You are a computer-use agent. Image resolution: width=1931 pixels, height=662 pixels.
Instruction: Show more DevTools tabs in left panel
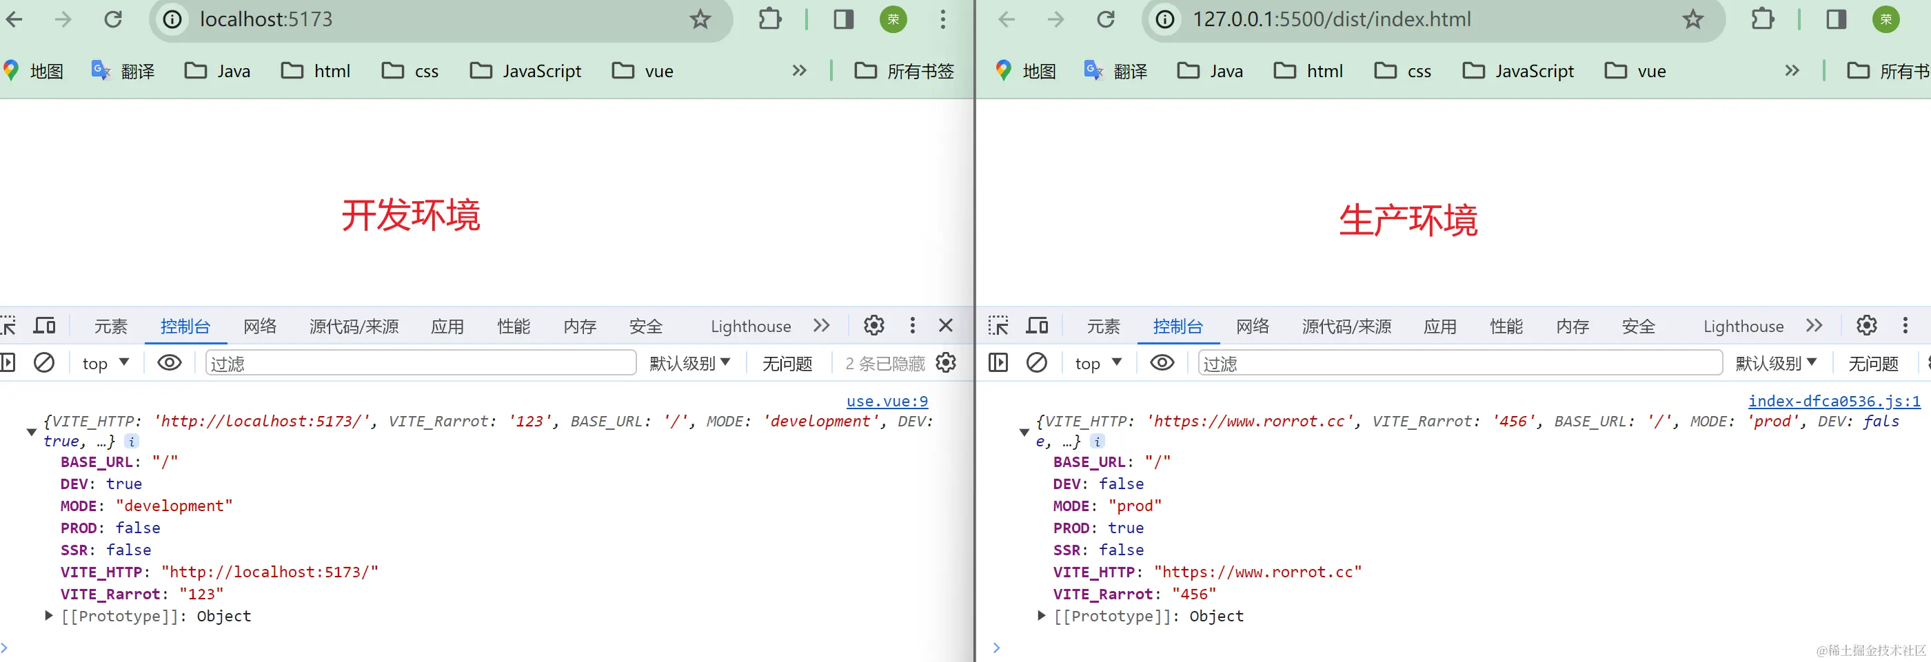coord(822,325)
